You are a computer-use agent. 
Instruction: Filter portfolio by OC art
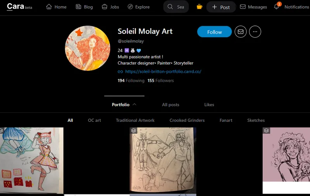click(94, 120)
